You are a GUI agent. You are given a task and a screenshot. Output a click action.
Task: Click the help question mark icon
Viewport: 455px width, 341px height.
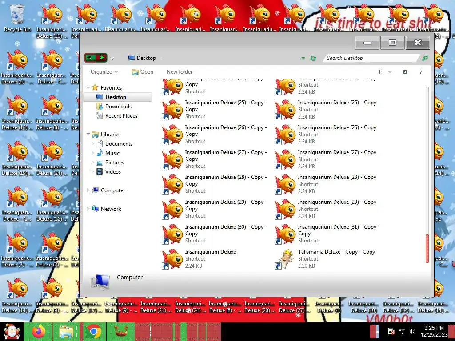[x=421, y=72]
